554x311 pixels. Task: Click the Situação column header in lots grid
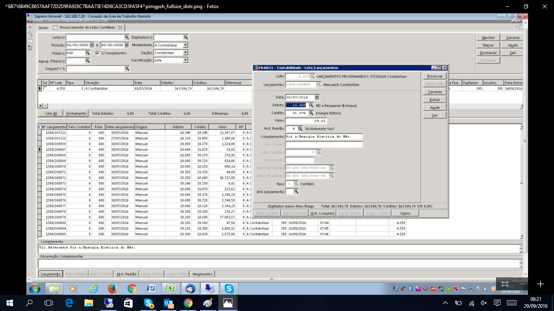pos(109,83)
